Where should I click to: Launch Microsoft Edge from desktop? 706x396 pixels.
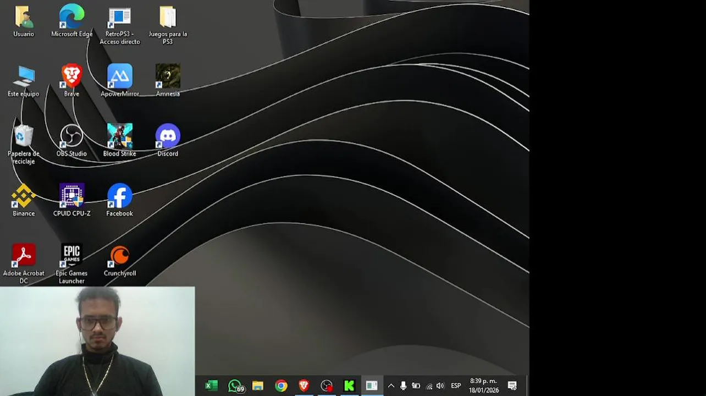[71, 16]
